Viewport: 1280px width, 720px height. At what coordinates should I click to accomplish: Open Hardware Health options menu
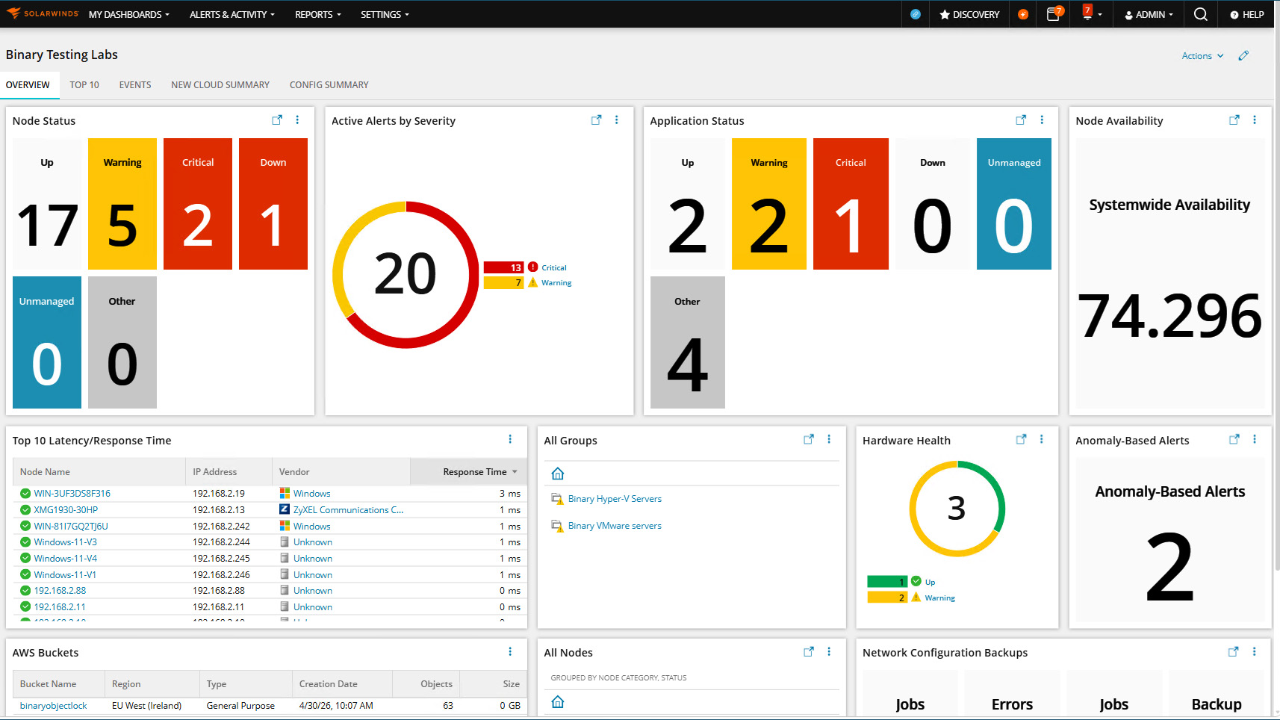click(x=1042, y=440)
